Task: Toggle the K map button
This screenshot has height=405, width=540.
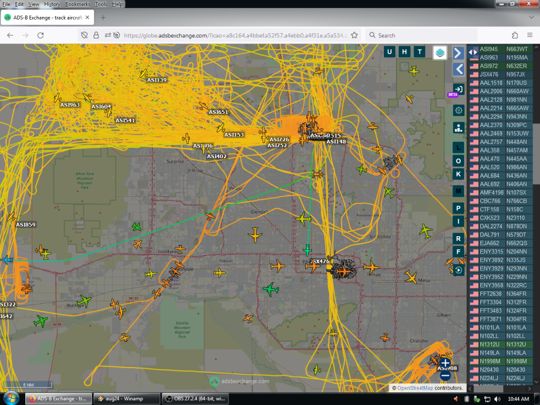Action: click(x=458, y=174)
